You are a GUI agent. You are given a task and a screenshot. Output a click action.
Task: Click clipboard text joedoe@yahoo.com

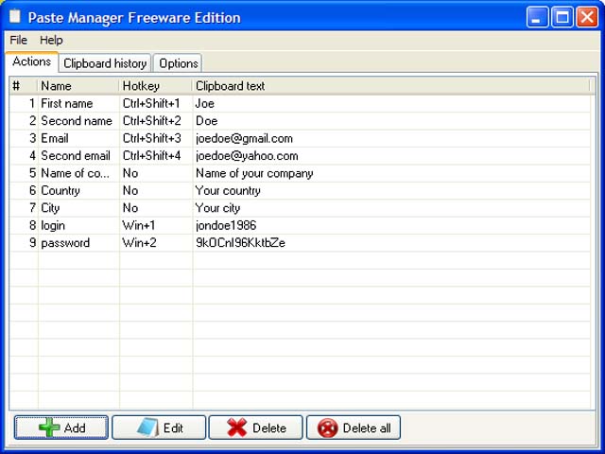[247, 155]
